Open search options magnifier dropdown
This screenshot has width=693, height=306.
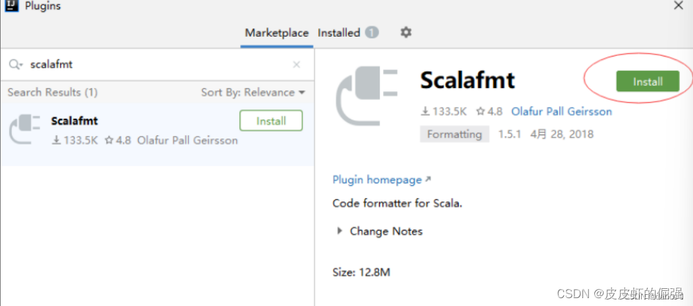point(16,65)
